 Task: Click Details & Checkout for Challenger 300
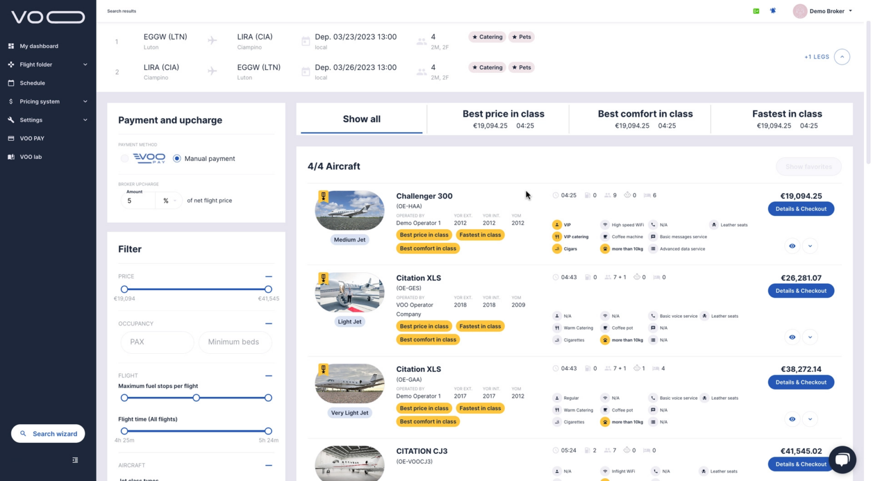tap(800, 209)
